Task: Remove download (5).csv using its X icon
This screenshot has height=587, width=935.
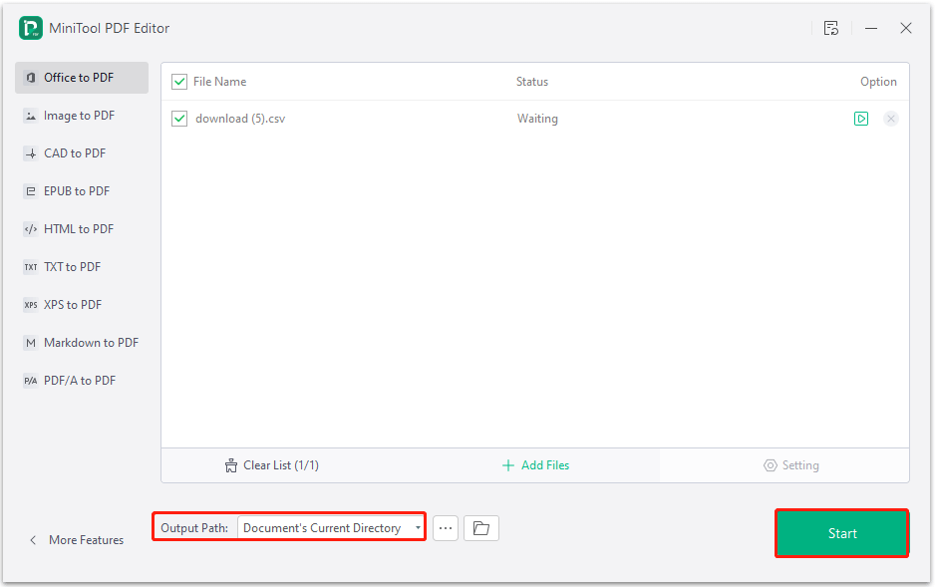Action: (x=891, y=119)
